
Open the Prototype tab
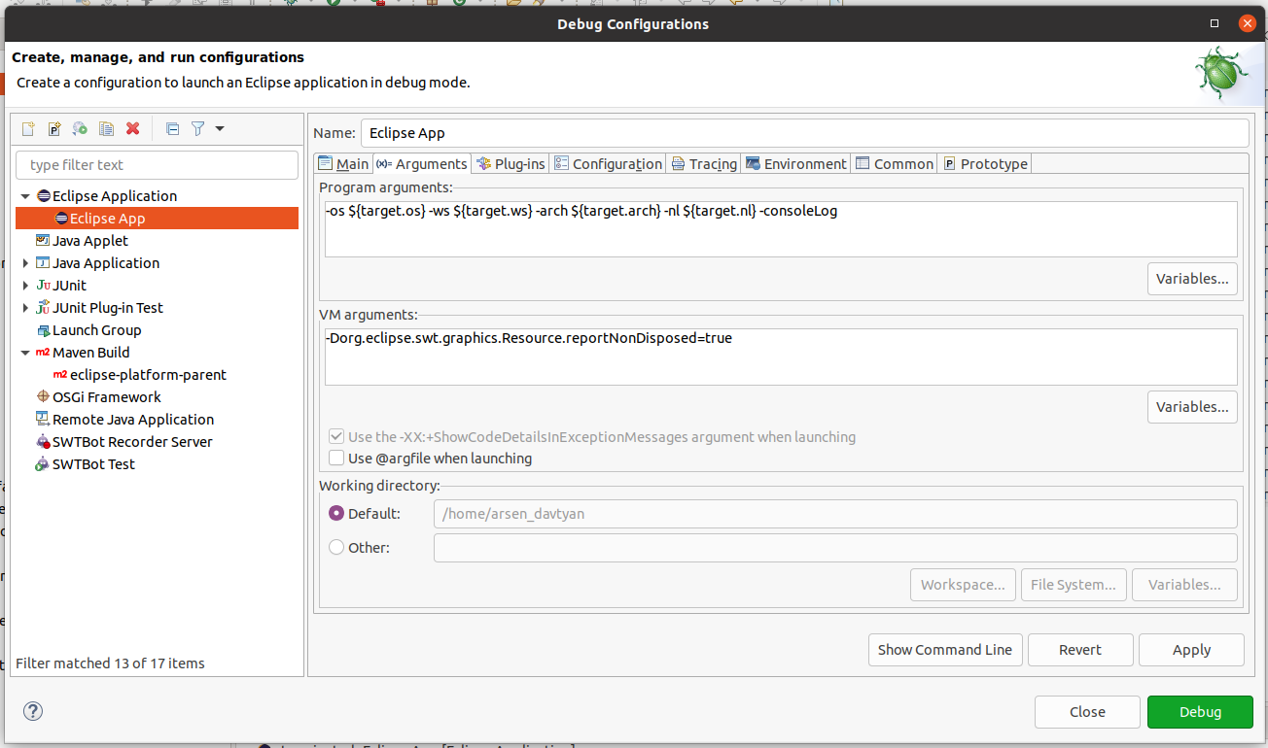[x=985, y=164]
